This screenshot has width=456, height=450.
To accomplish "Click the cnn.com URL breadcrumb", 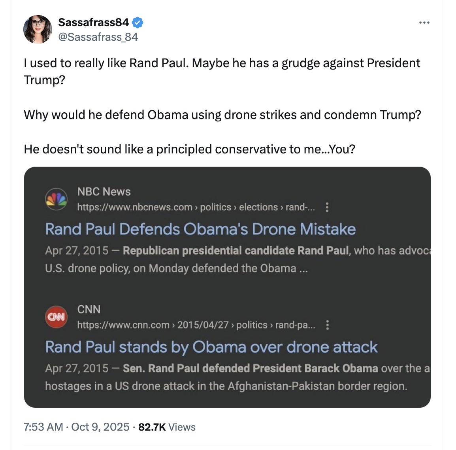I will coord(196,325).
